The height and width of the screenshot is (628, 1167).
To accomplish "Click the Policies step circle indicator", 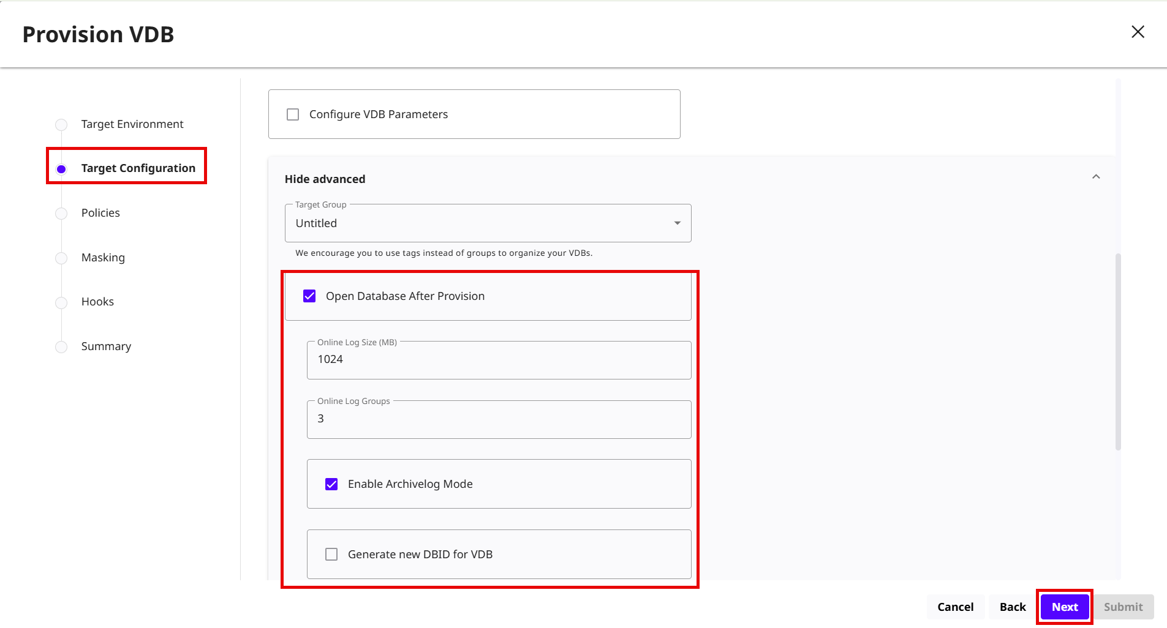I will click(x=61, y=214).
